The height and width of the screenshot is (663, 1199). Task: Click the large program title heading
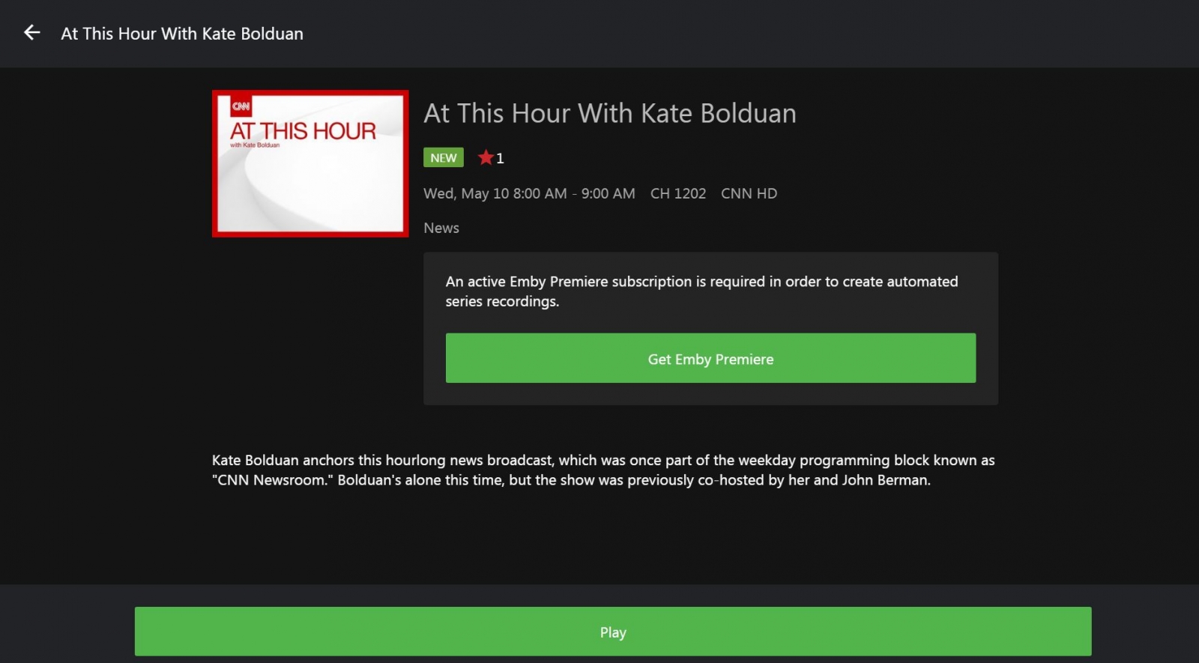(x=610, y=113)
